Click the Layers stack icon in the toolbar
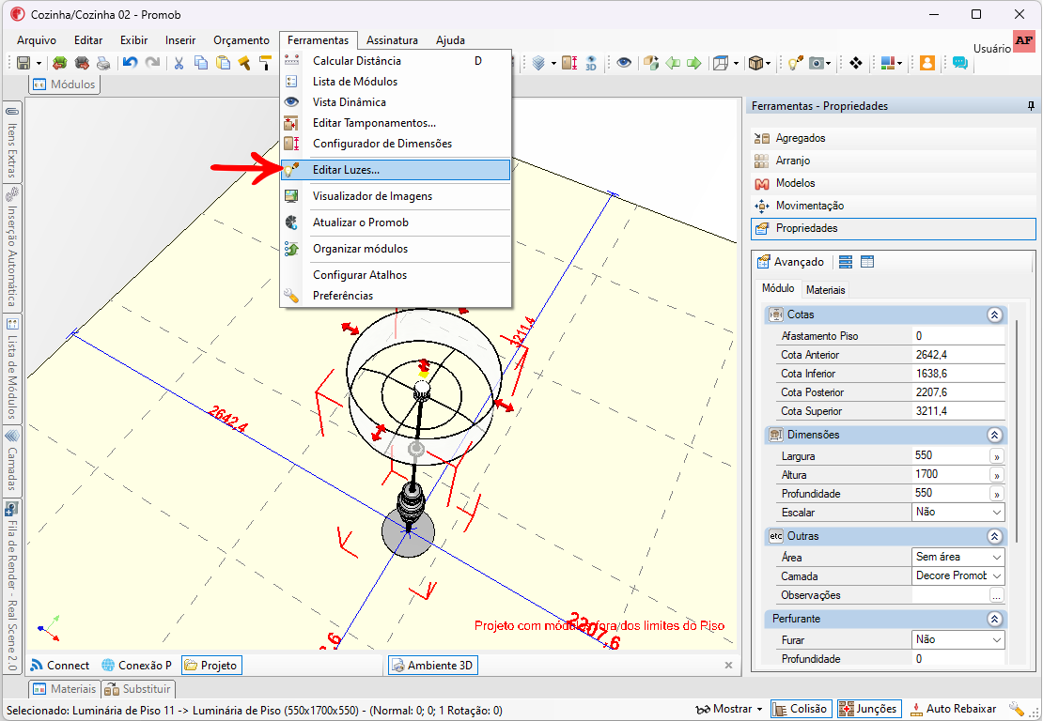 pos(538,63)
